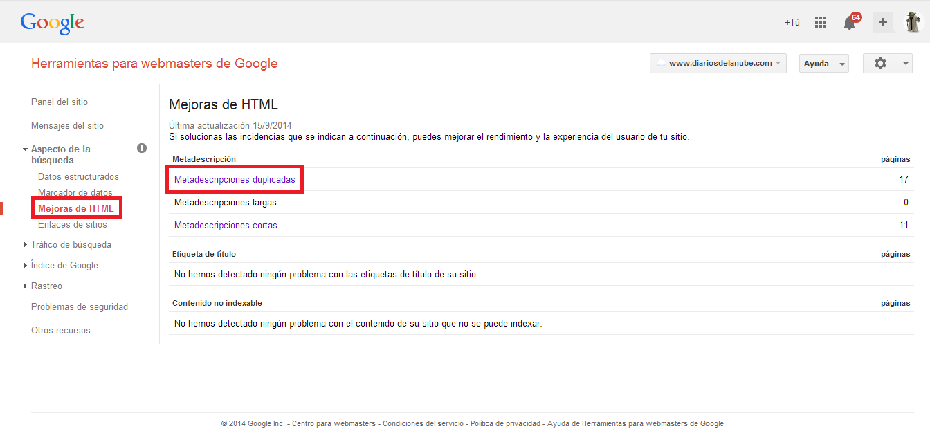The height and width of the screenshot is (431, 930).
Task: Collapse Aspecto de la búsqueda section
Action: 25,149
